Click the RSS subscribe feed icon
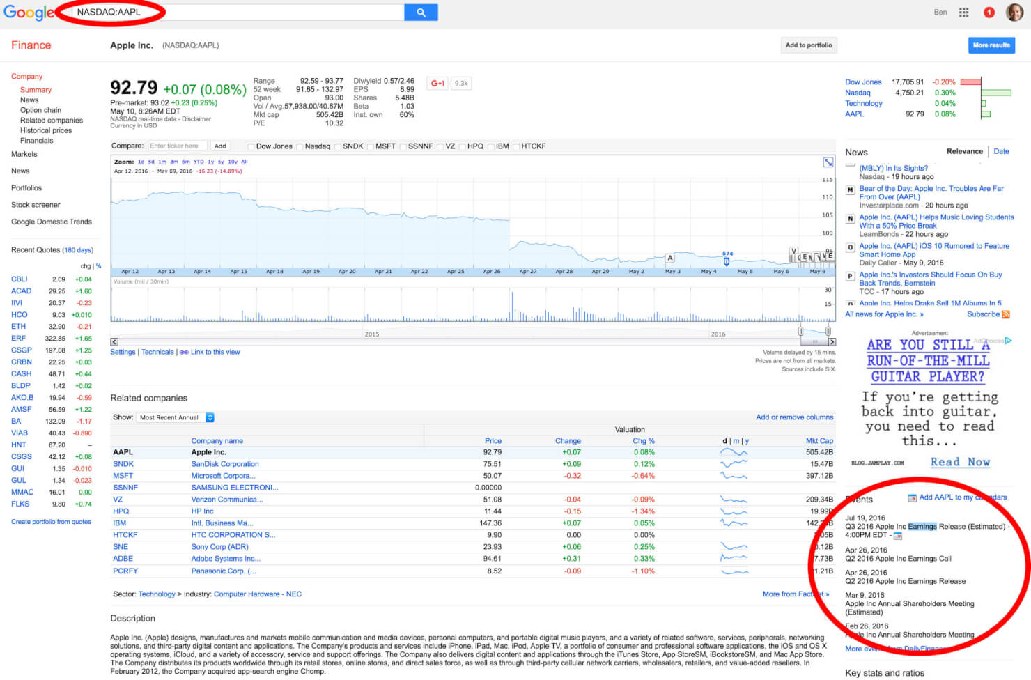 1005,314
